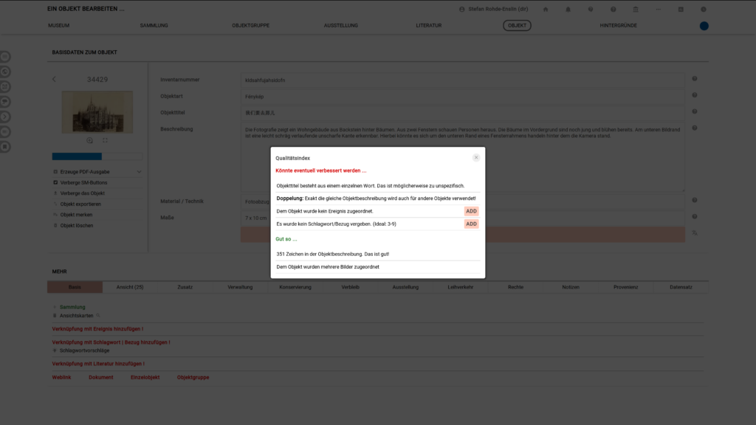Close the Qualitätsindex dialog
The width and height of the screenshot is (756, 425).
coord(476,158)
